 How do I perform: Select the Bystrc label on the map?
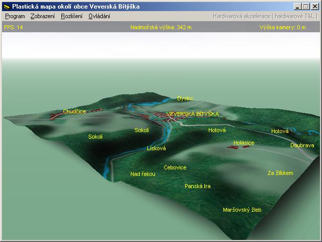click(185, 99)
